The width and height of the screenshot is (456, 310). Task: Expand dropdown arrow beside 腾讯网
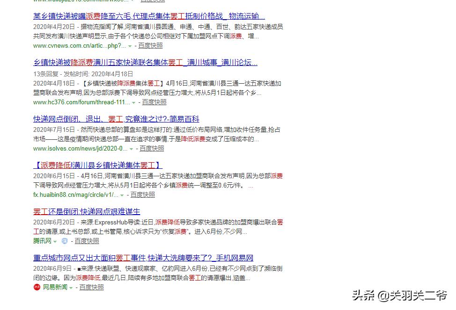[x=55, y=241]
